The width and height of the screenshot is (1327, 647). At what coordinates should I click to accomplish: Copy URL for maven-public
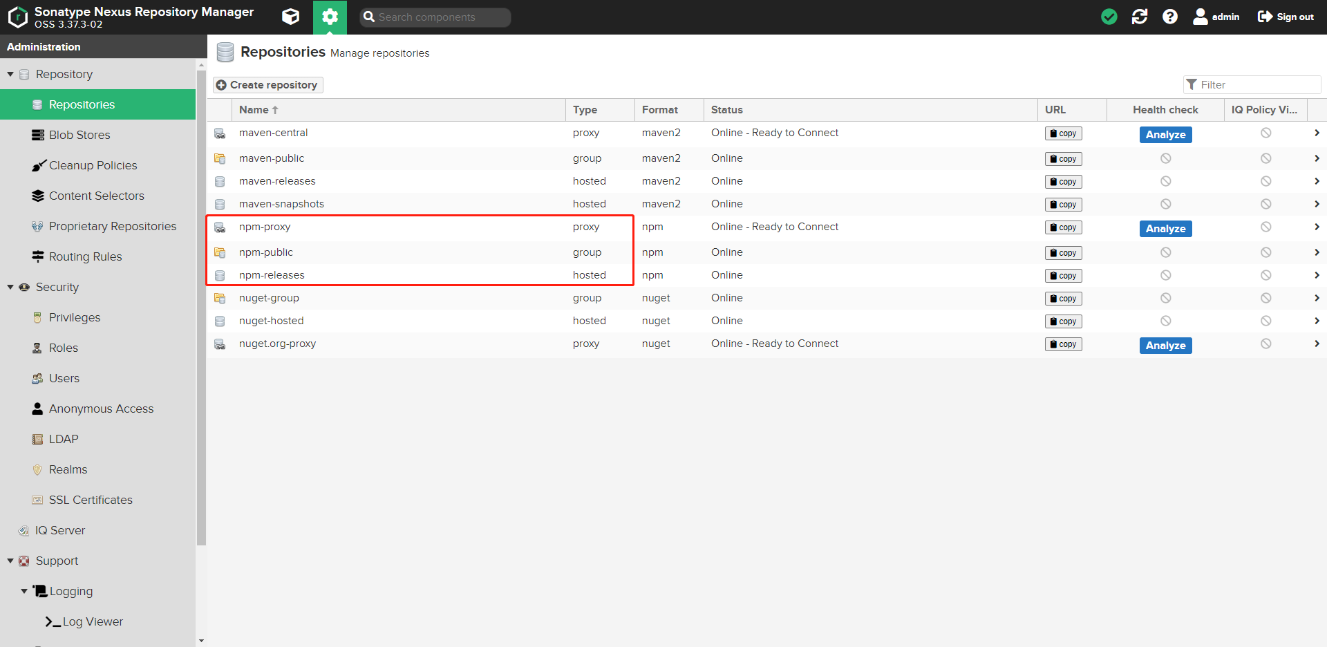1063,159
